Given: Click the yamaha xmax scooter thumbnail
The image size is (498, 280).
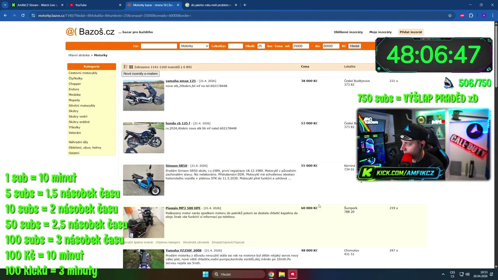Looking at the screenshot, I should [144, 95].
